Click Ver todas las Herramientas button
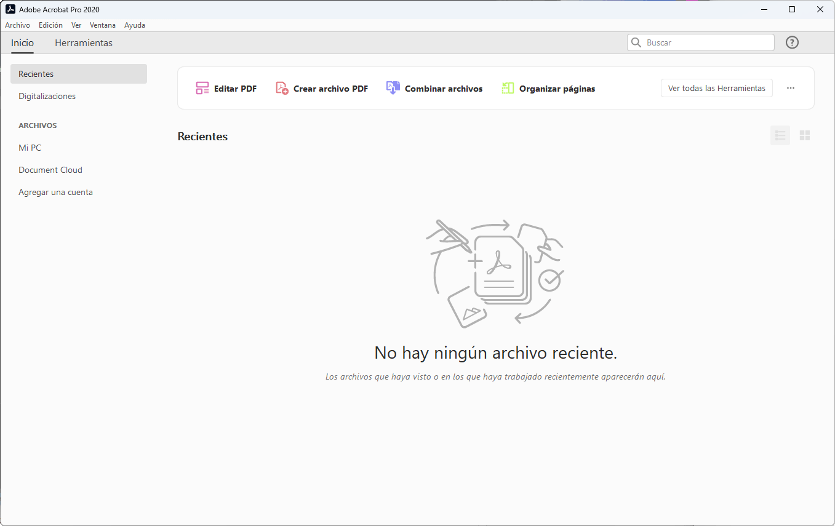Screen dimensions: 835x526 (717, 88)
